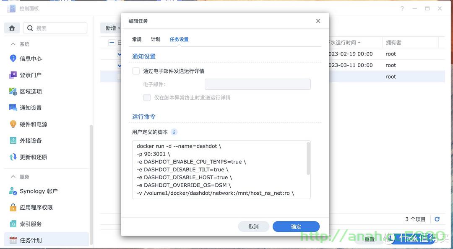Collapse the 系统 section in sidebar
Image resolution: width=453 pixels, height=249 pixels.
(x=13, y=44)
